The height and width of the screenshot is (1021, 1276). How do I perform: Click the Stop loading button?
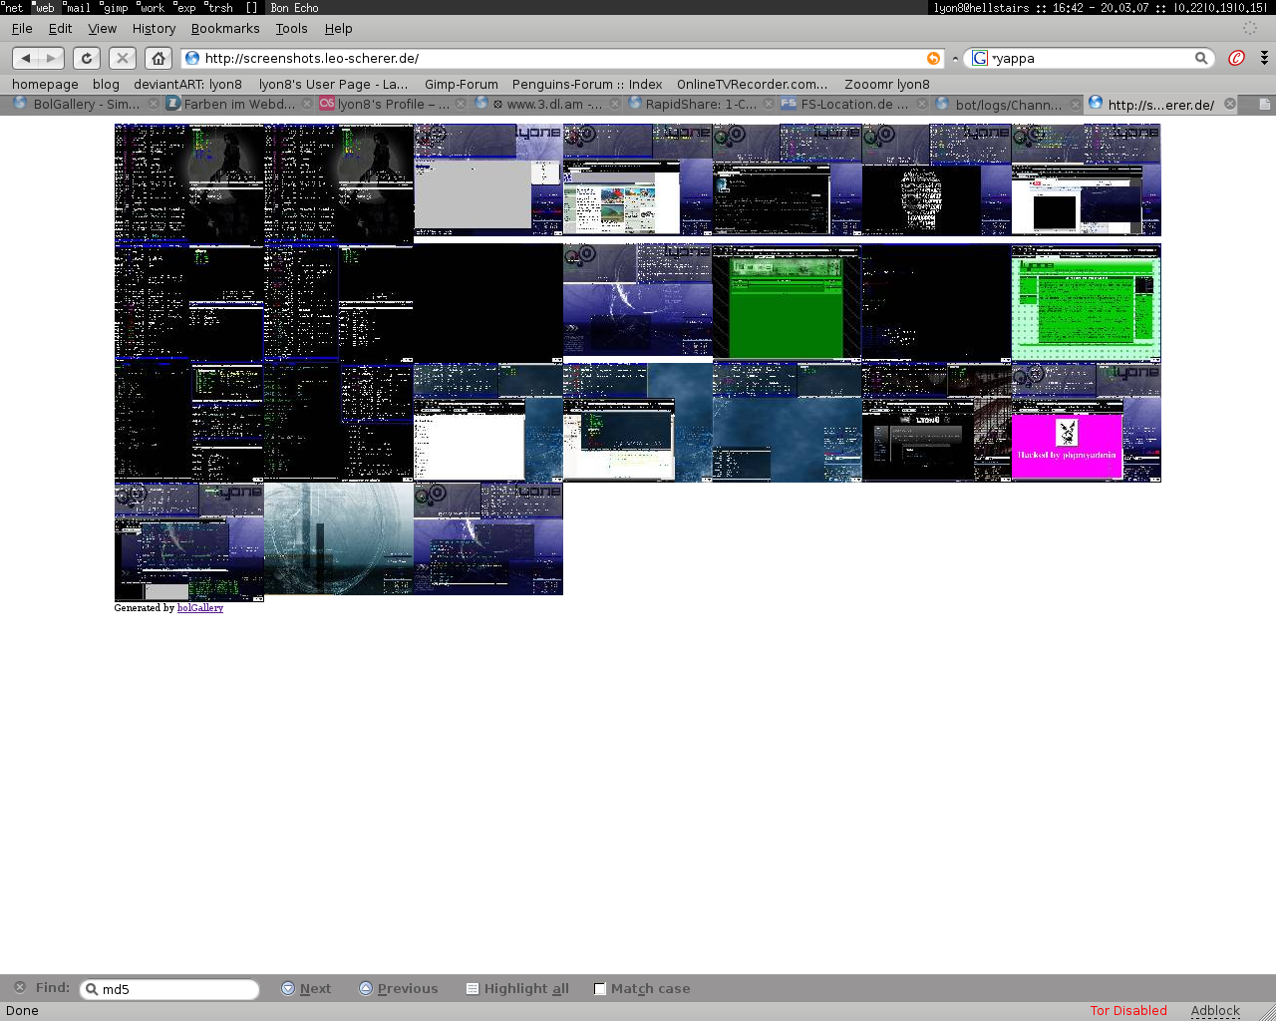pyautogui.click(x=122, y=58)
